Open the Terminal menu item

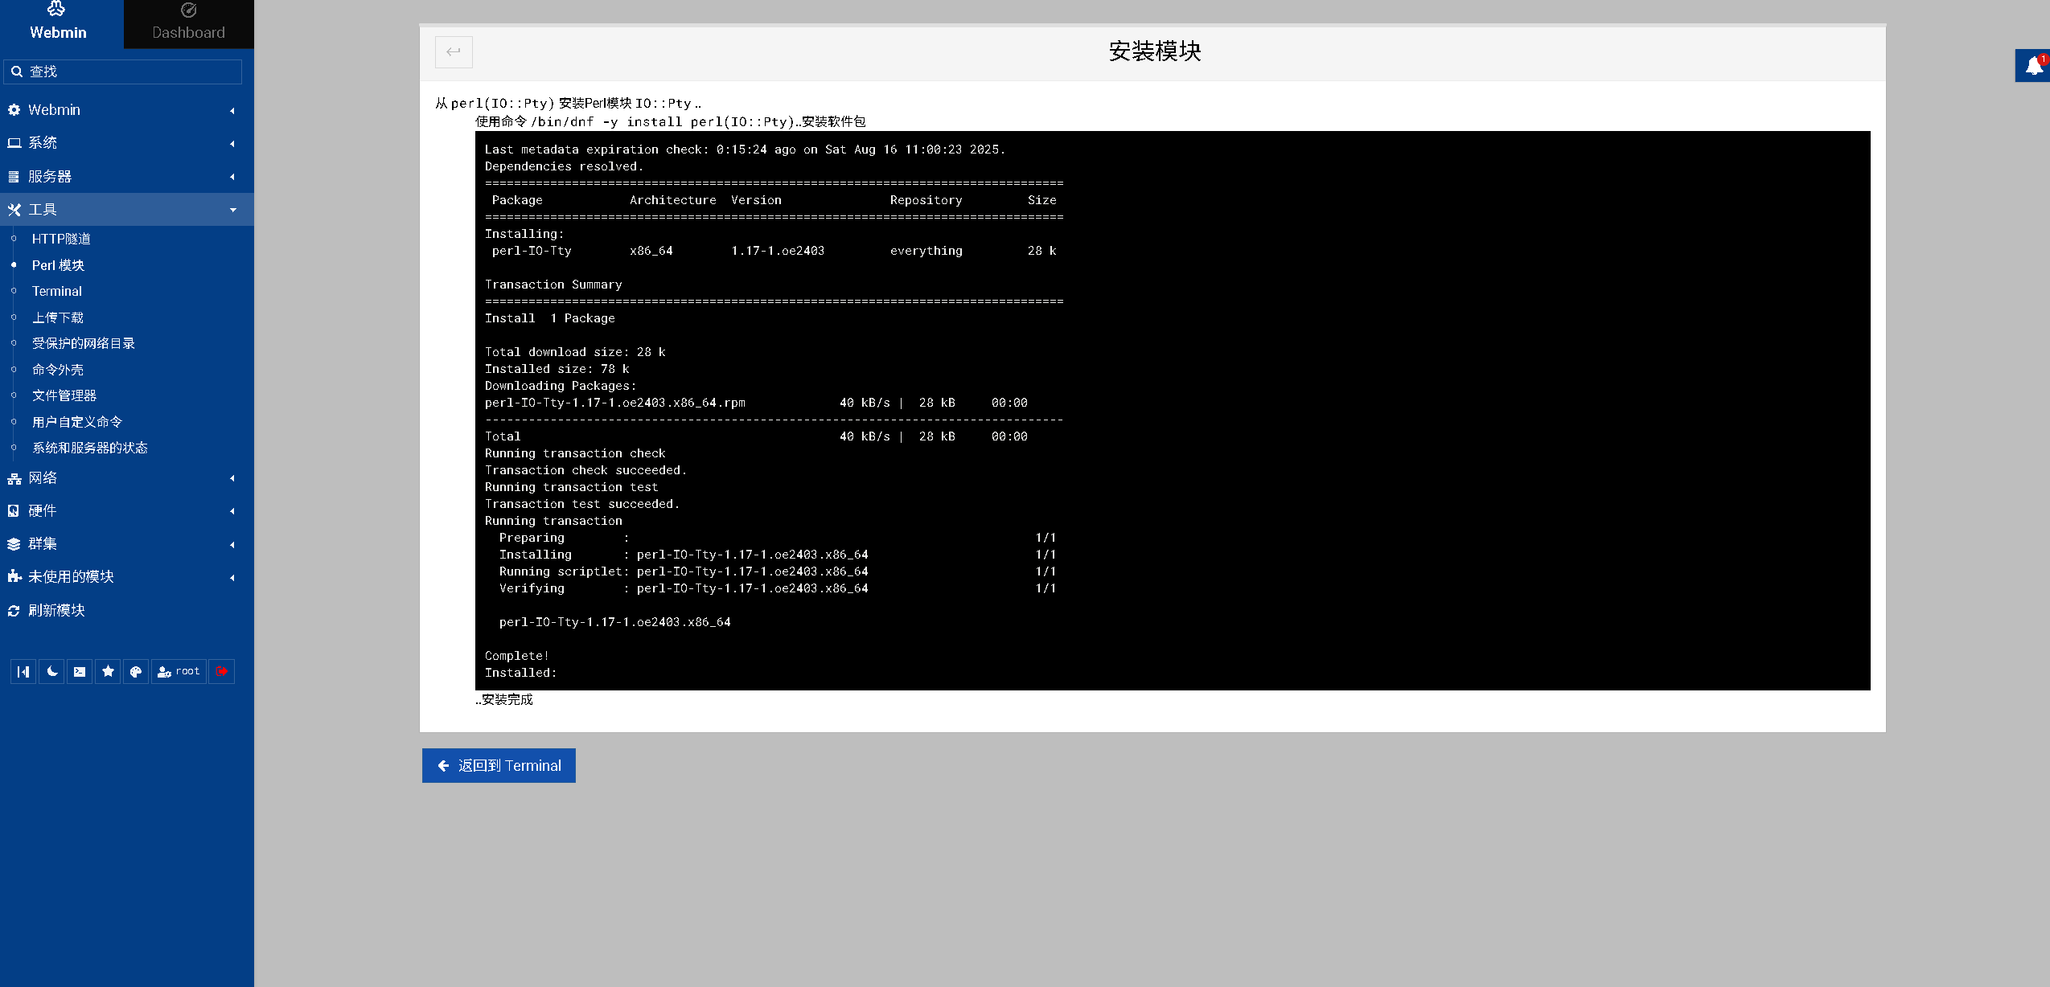(56, 291)
